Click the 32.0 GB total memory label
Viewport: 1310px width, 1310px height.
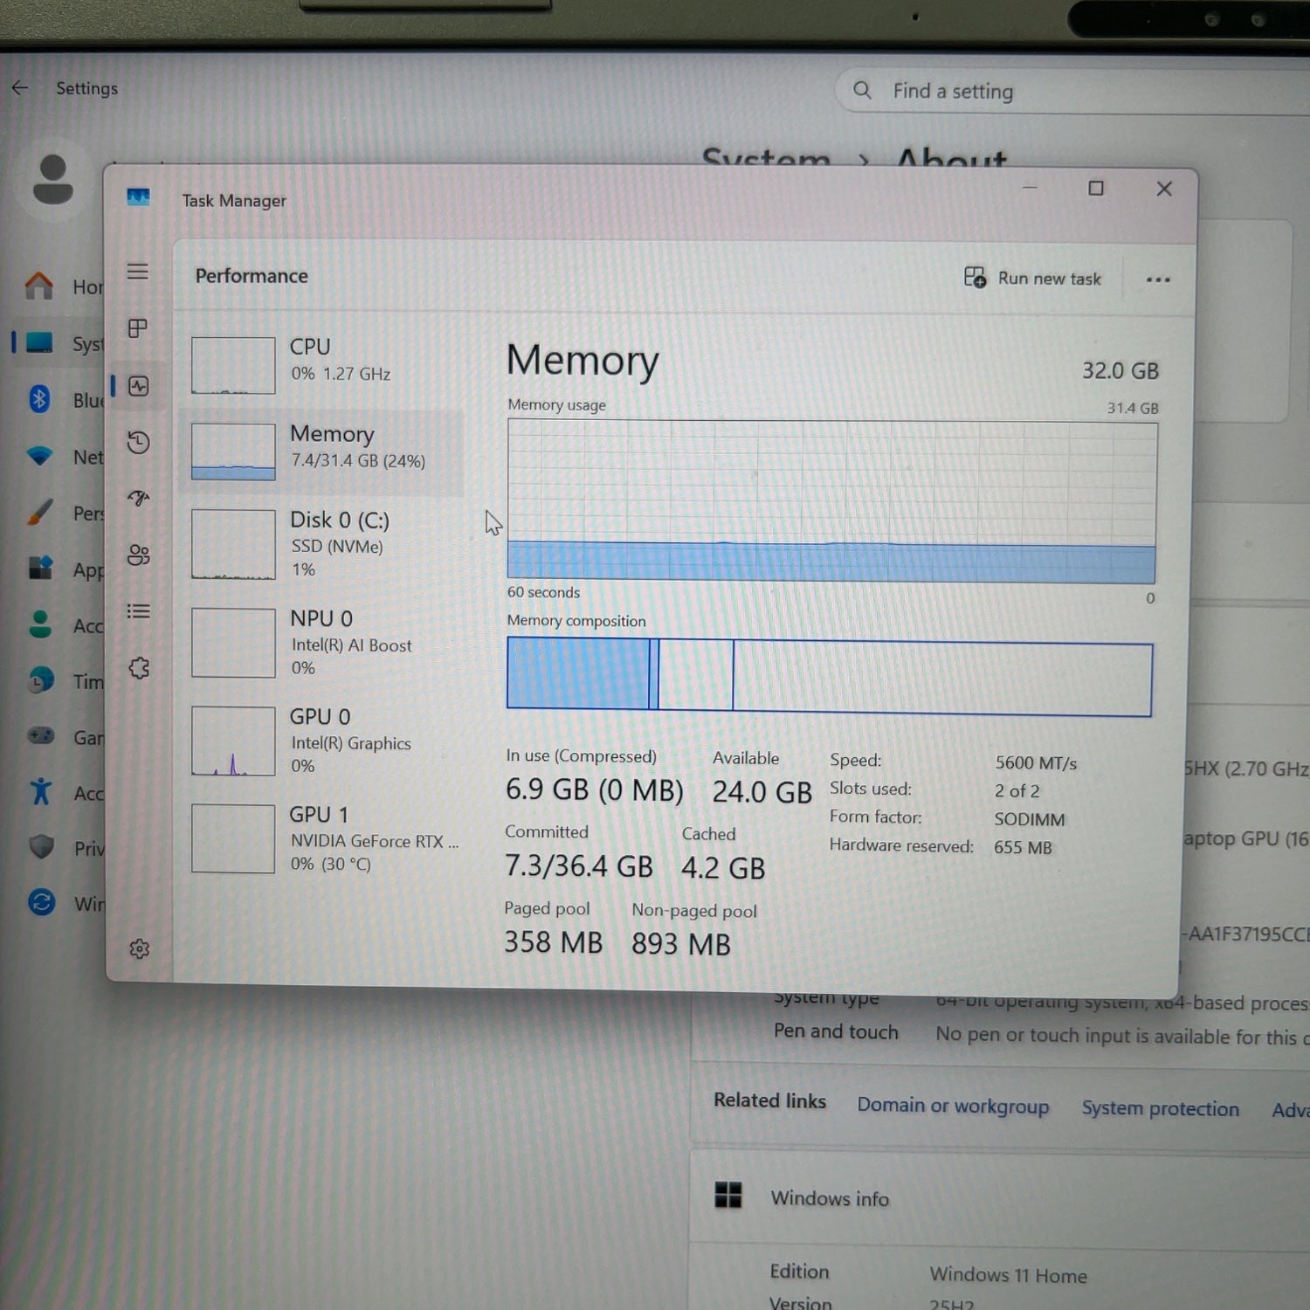click(1120, 371)
